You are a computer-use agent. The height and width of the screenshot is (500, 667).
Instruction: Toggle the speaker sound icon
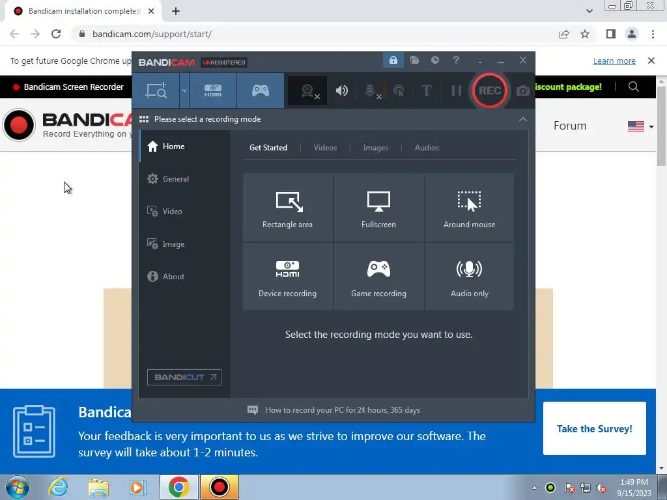pos(341,90)
